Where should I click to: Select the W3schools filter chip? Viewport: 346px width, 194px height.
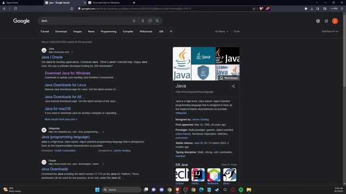point(146,31)
